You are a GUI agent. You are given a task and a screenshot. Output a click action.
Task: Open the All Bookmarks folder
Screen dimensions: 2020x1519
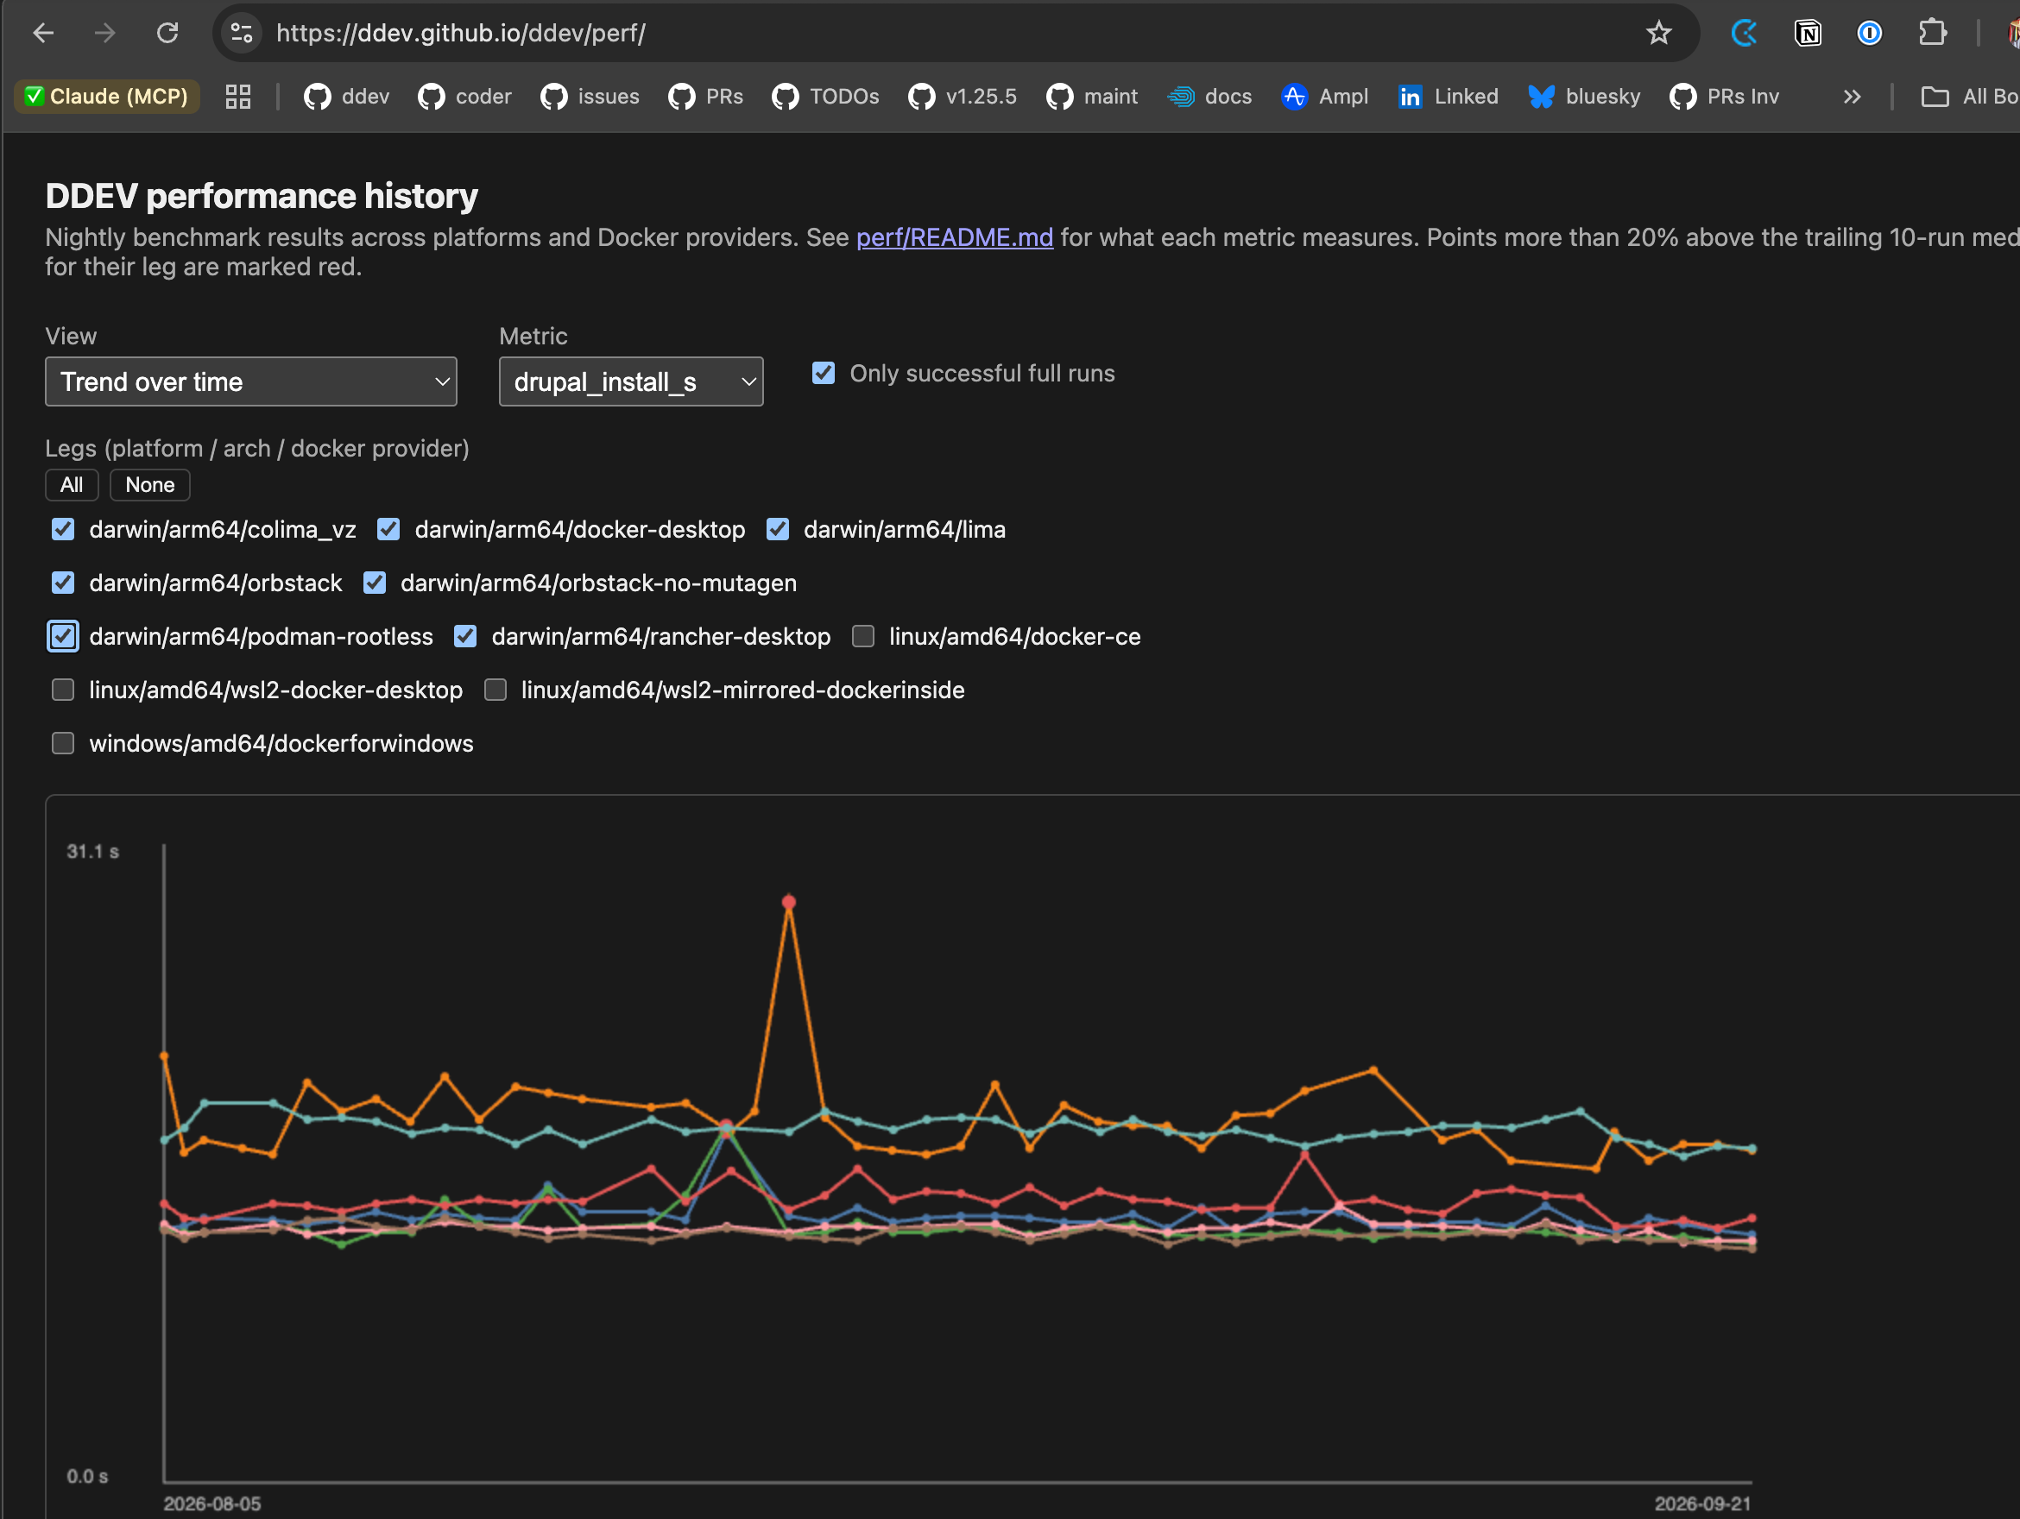(1969, 96)
